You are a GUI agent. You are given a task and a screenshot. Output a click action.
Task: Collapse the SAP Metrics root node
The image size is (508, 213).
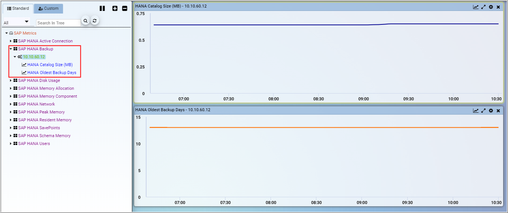tap(7, 33)
